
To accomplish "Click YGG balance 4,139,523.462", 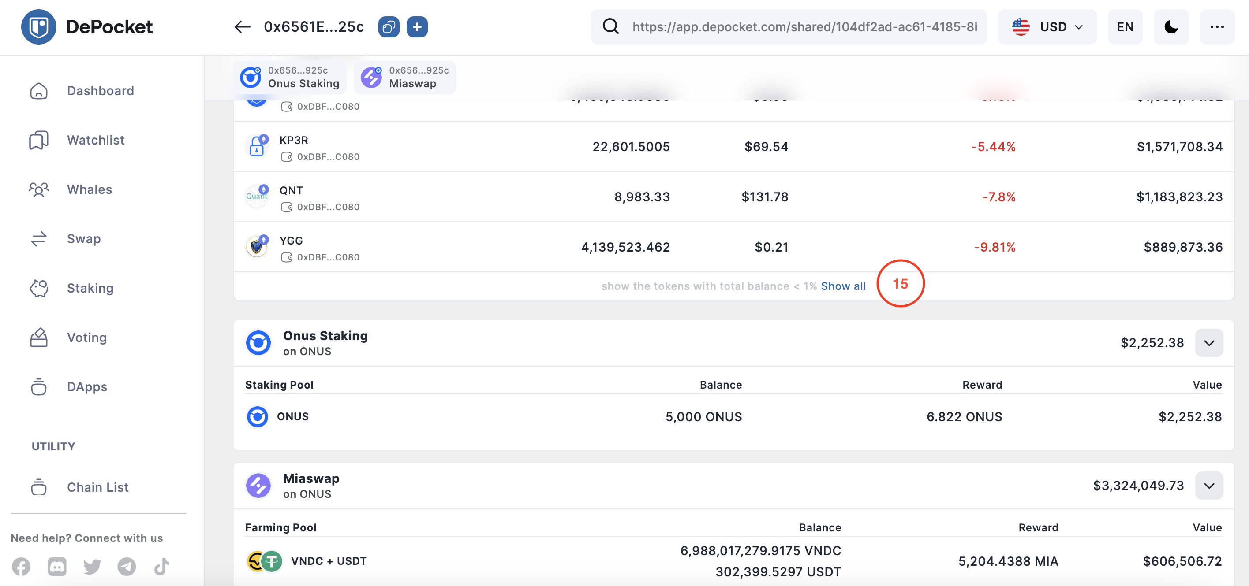I will (625, 247).
